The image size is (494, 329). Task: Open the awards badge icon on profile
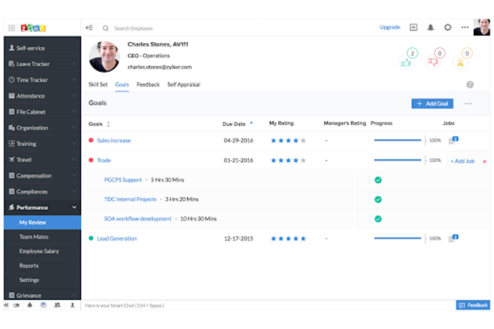(461, 62)
